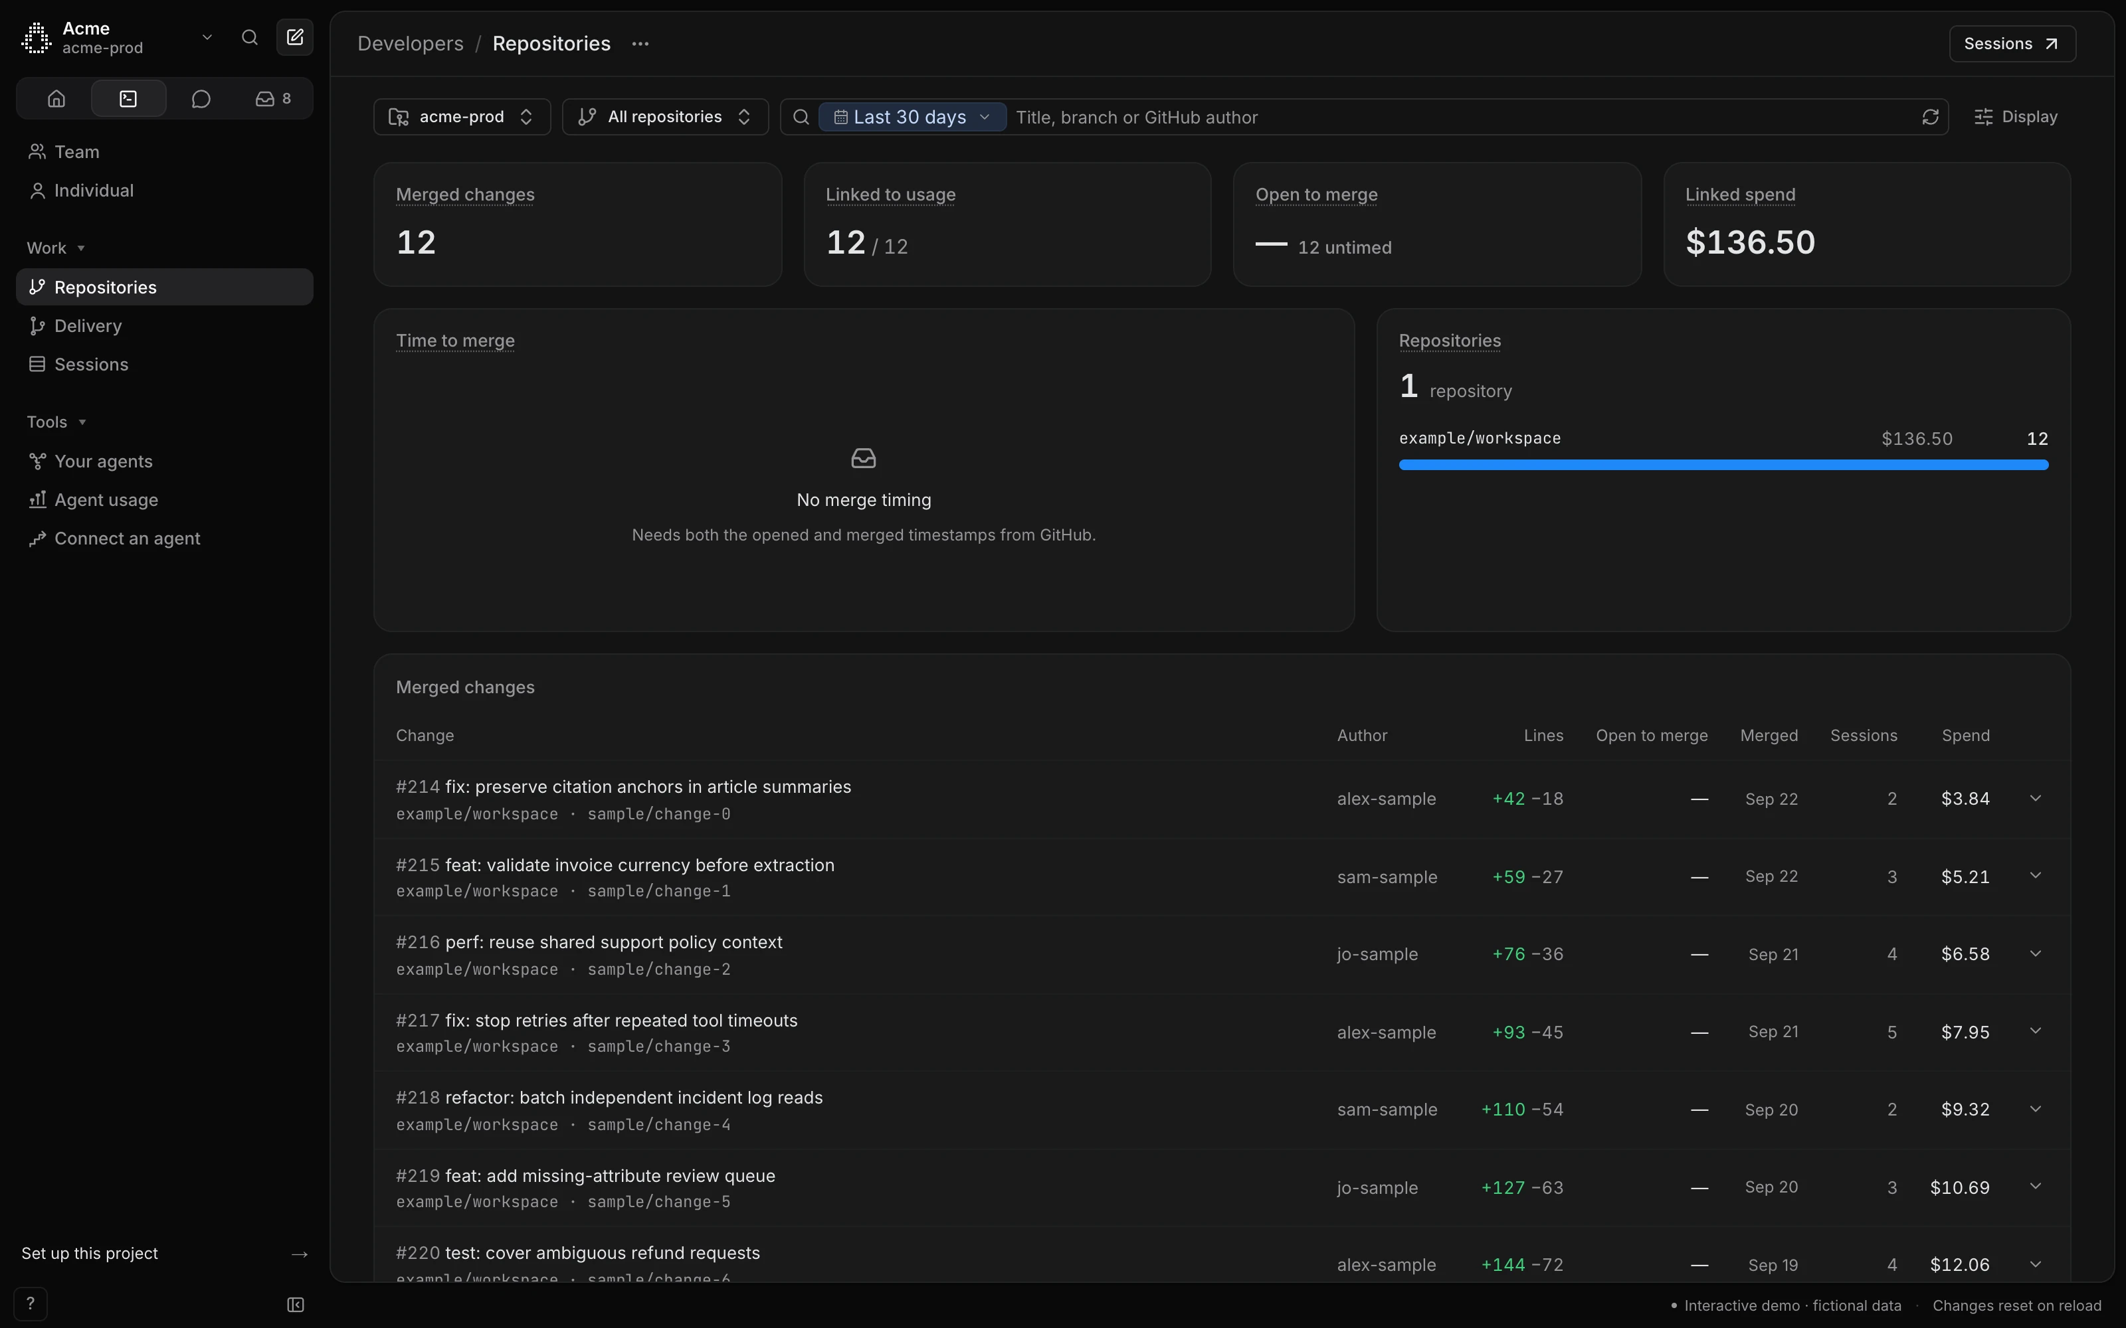The width and height of the screenshot is (2126, 1328).
Task: Change the Last 30 days date range
Action: [x=912, y=117]
